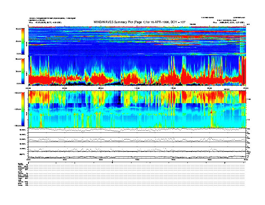Screen dimensions: 265x205
Task: Click the WIND/WAVES Summary Plot title
Action: click(x=140, y=22)
